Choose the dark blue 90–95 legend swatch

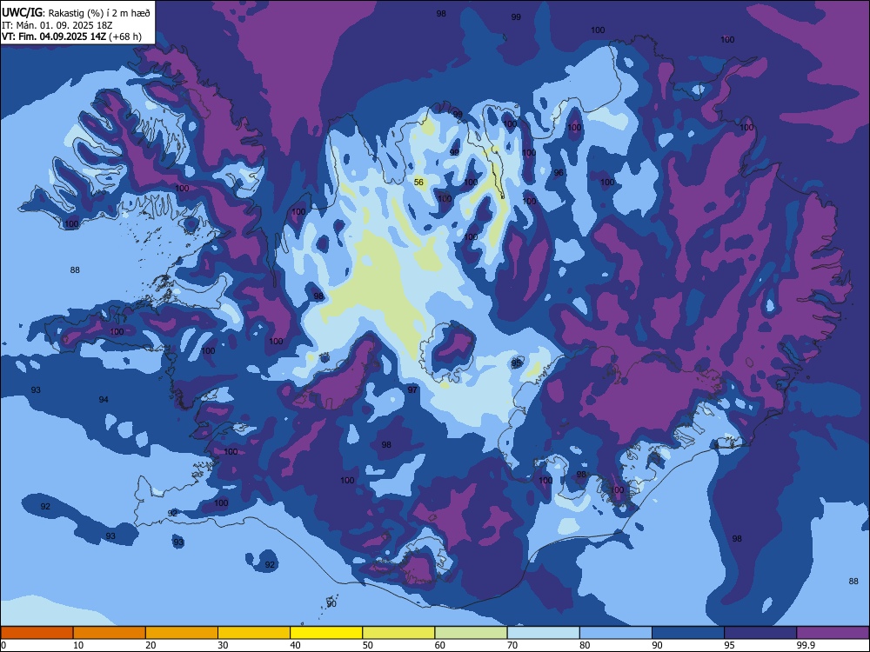pyautogui.click(x=688, y=633)
